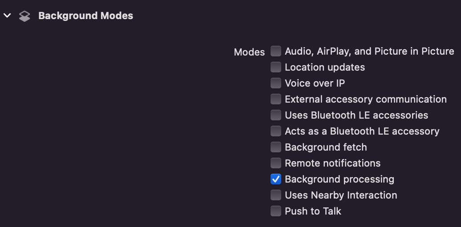The image size is (461, 227).
Task: Click the "Voice over IP" label text
Action: (x=315, y=83)
